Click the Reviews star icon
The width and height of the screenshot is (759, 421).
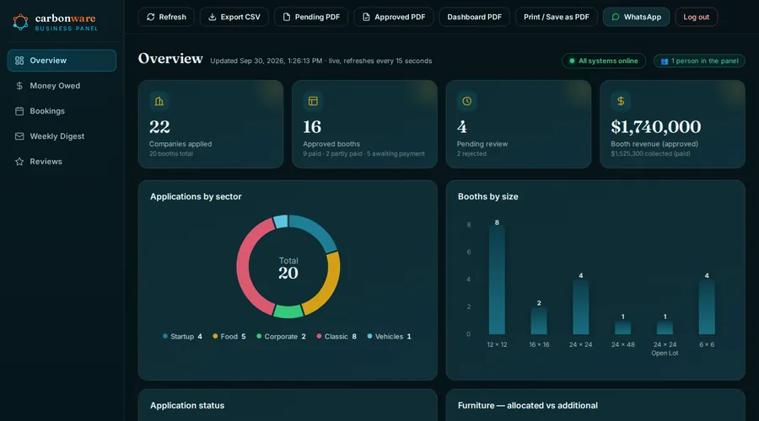pos(19,162)
